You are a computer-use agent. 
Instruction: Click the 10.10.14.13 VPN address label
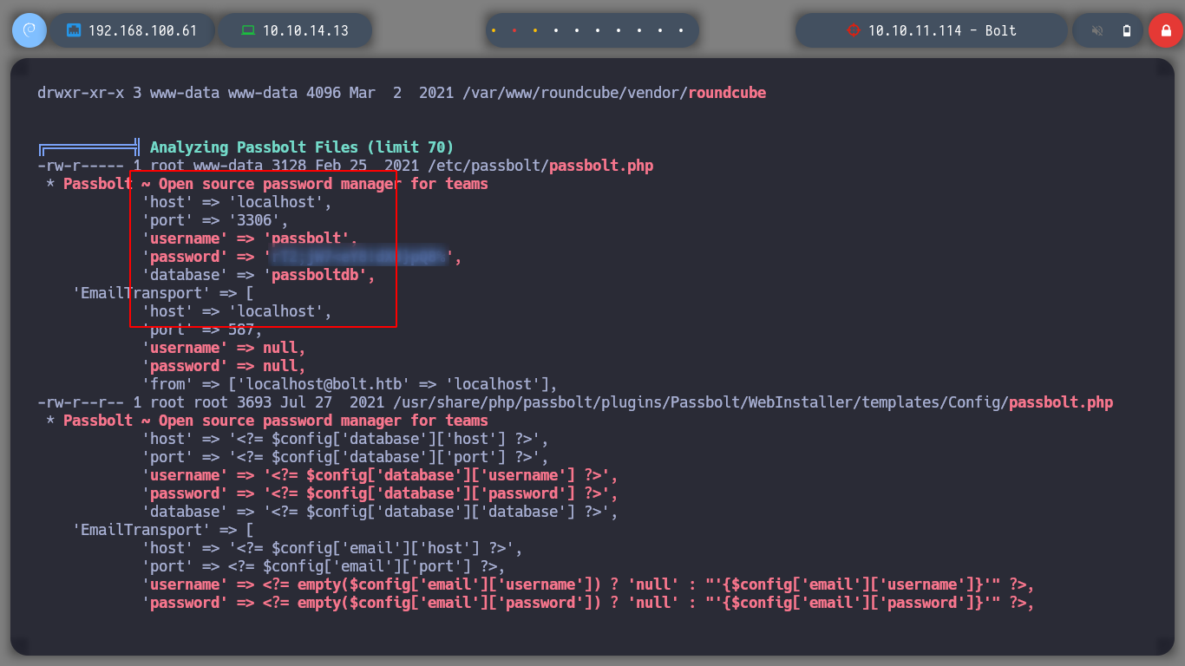coord(305,30)
